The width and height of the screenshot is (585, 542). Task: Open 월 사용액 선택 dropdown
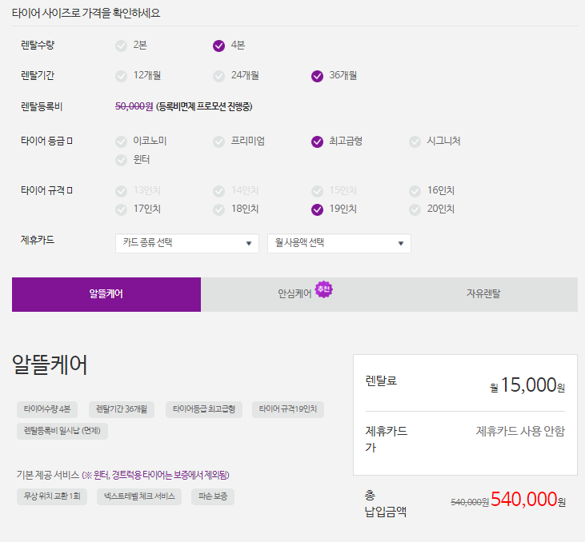pyautogui.click(x=339, y=243)
